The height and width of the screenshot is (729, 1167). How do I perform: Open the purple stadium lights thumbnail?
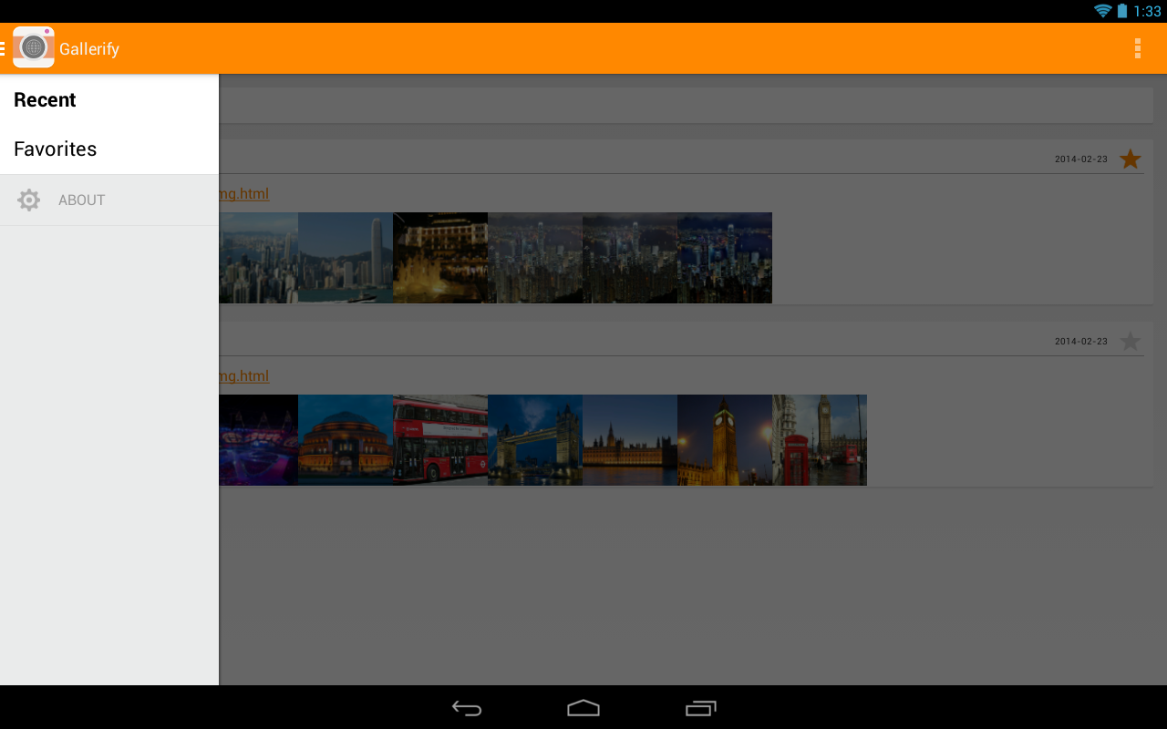(259, 440)
